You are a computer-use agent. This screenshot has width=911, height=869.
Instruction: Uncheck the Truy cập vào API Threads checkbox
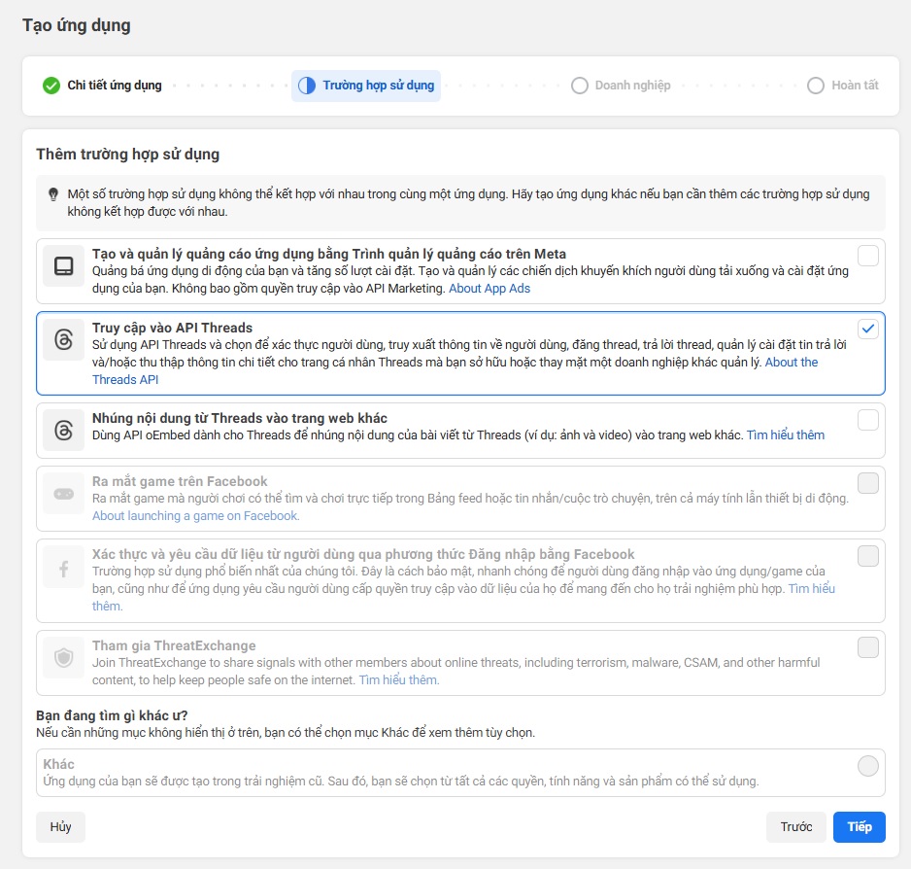coord(868,329)
